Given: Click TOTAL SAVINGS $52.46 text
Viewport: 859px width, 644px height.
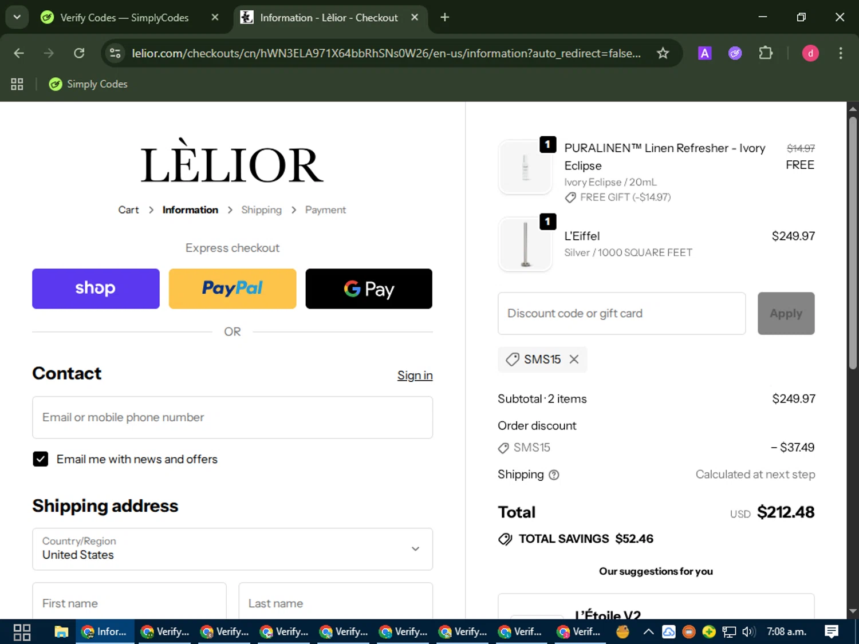Looking at the screenshot, I should click(x=586, y=539).
